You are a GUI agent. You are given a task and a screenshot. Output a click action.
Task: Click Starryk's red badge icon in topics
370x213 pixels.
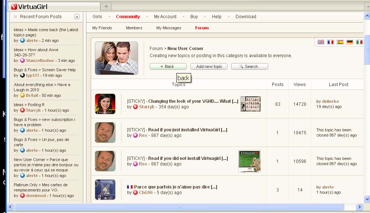coord(135,107)
